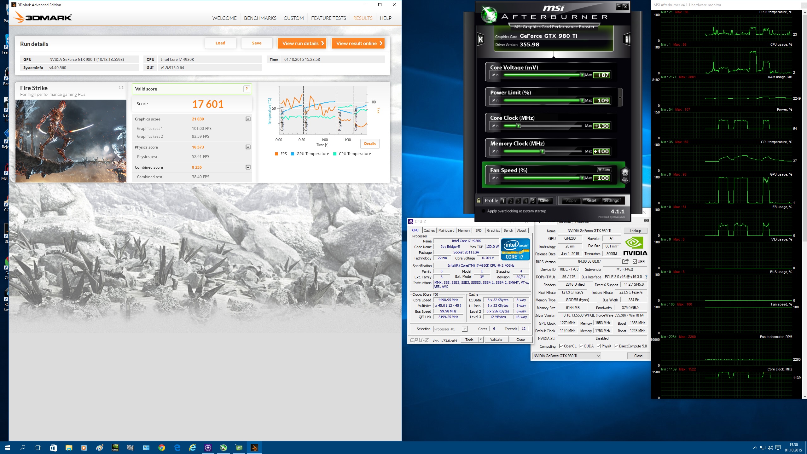Open File Explorer from taskbar
Viewport: 807px width, 454px height.
(69, 447)
